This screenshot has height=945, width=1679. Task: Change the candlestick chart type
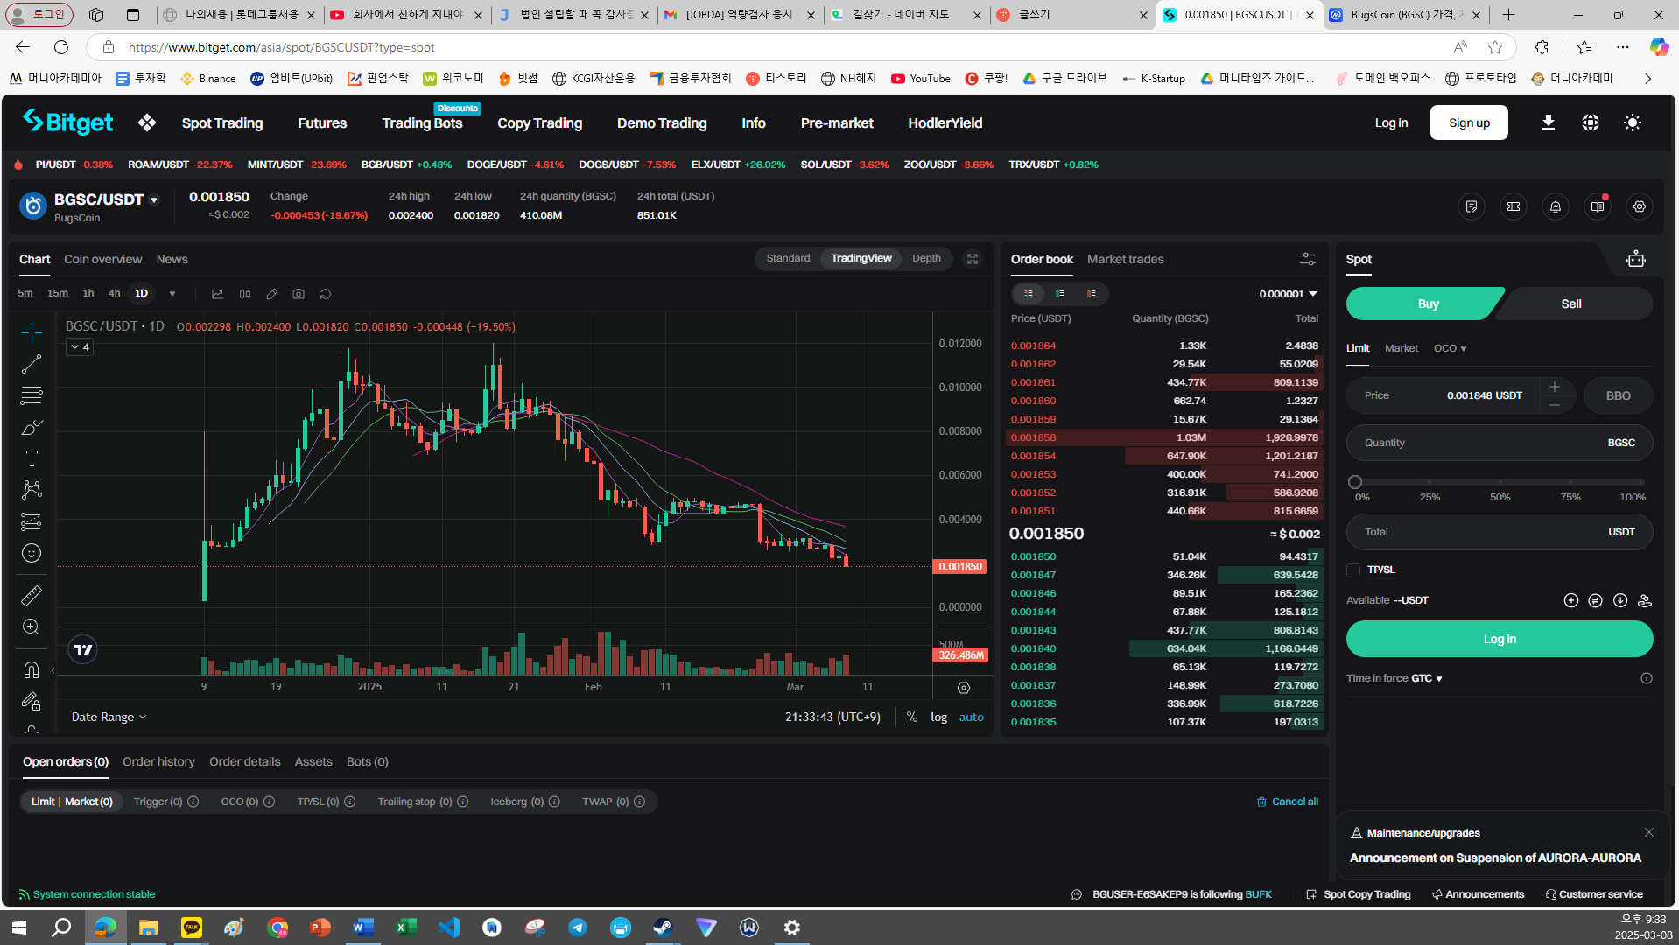(245, 294)
